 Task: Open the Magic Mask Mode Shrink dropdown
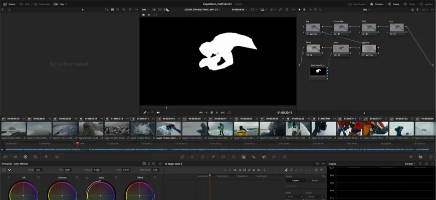tap(295, 196)
